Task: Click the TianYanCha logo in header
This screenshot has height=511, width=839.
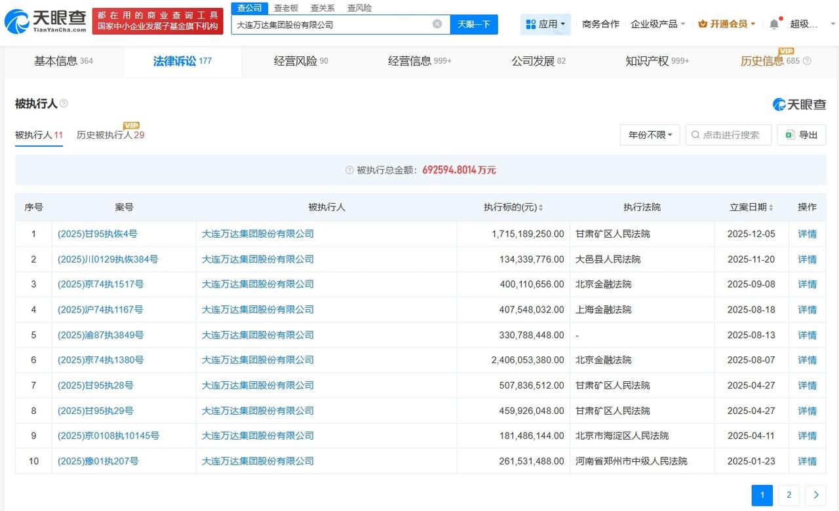Action: pyautogui.click(x=45, y=22)
